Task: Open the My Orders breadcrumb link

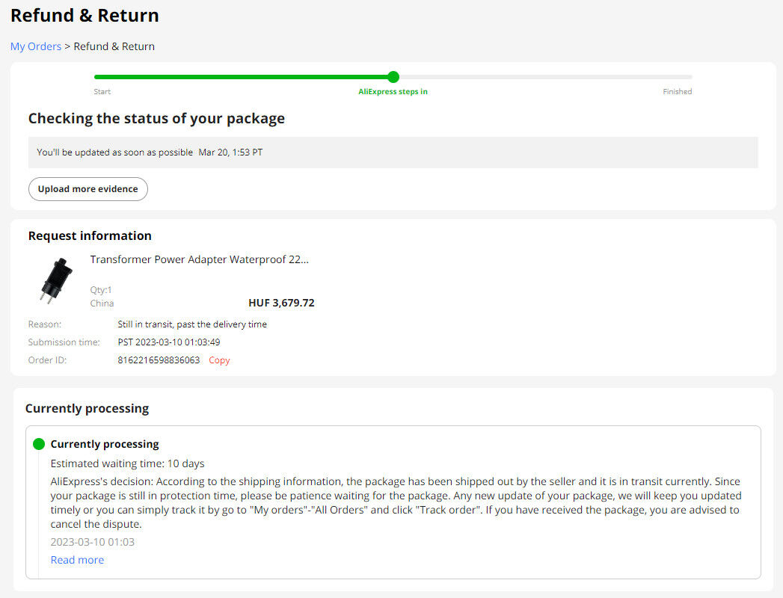Action: pyautogui.click(x=35, y=46)
